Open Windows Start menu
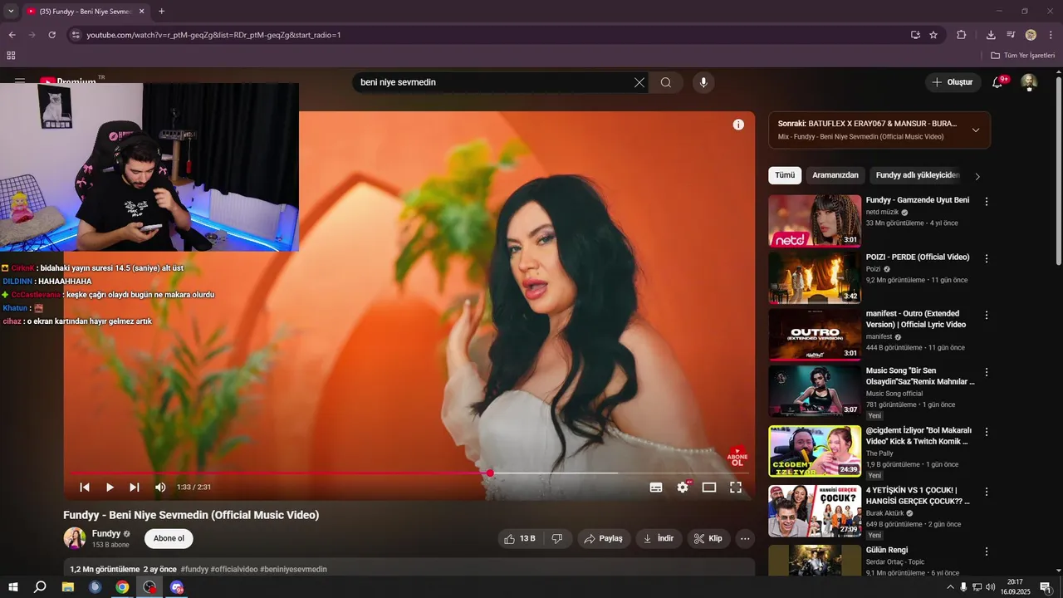 13,587
